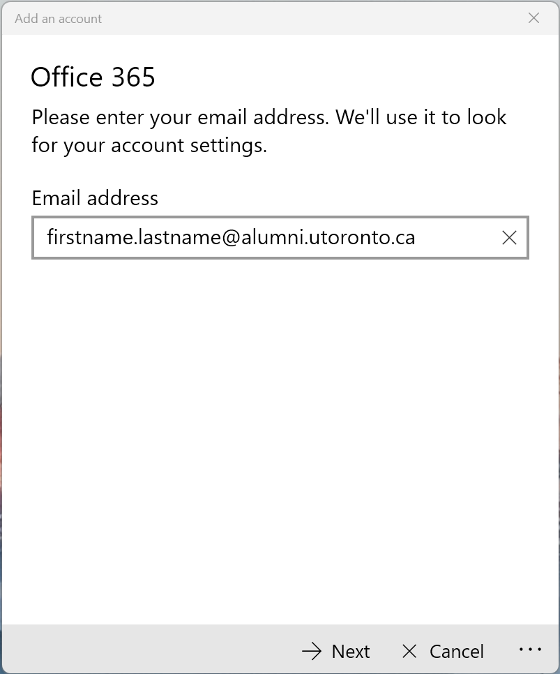Select the email address input field

pos(279,238)
